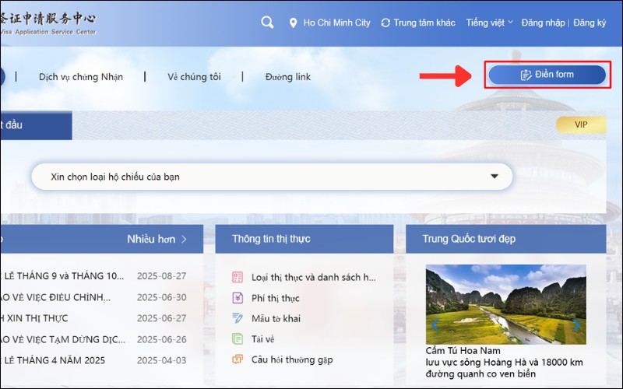Click the Loại thị thực list icon
Screen dimensions: 623x389
(x=238, y=277)
